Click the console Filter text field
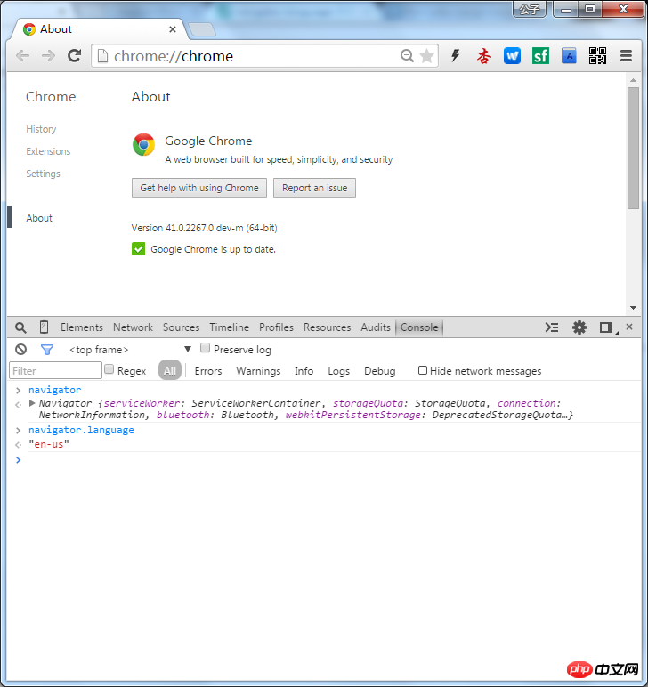The width and height of the screenshot is (648, 687). [x=55, y=371]
